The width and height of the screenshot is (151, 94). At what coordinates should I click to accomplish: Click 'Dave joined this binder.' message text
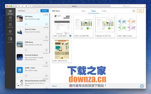coord(32,32)
